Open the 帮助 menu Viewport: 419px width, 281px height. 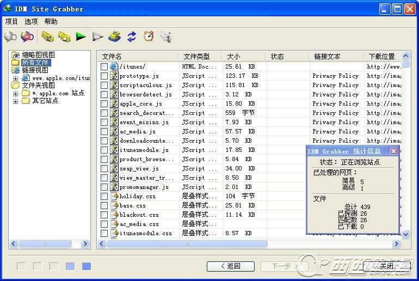click(x=51, y=21)
